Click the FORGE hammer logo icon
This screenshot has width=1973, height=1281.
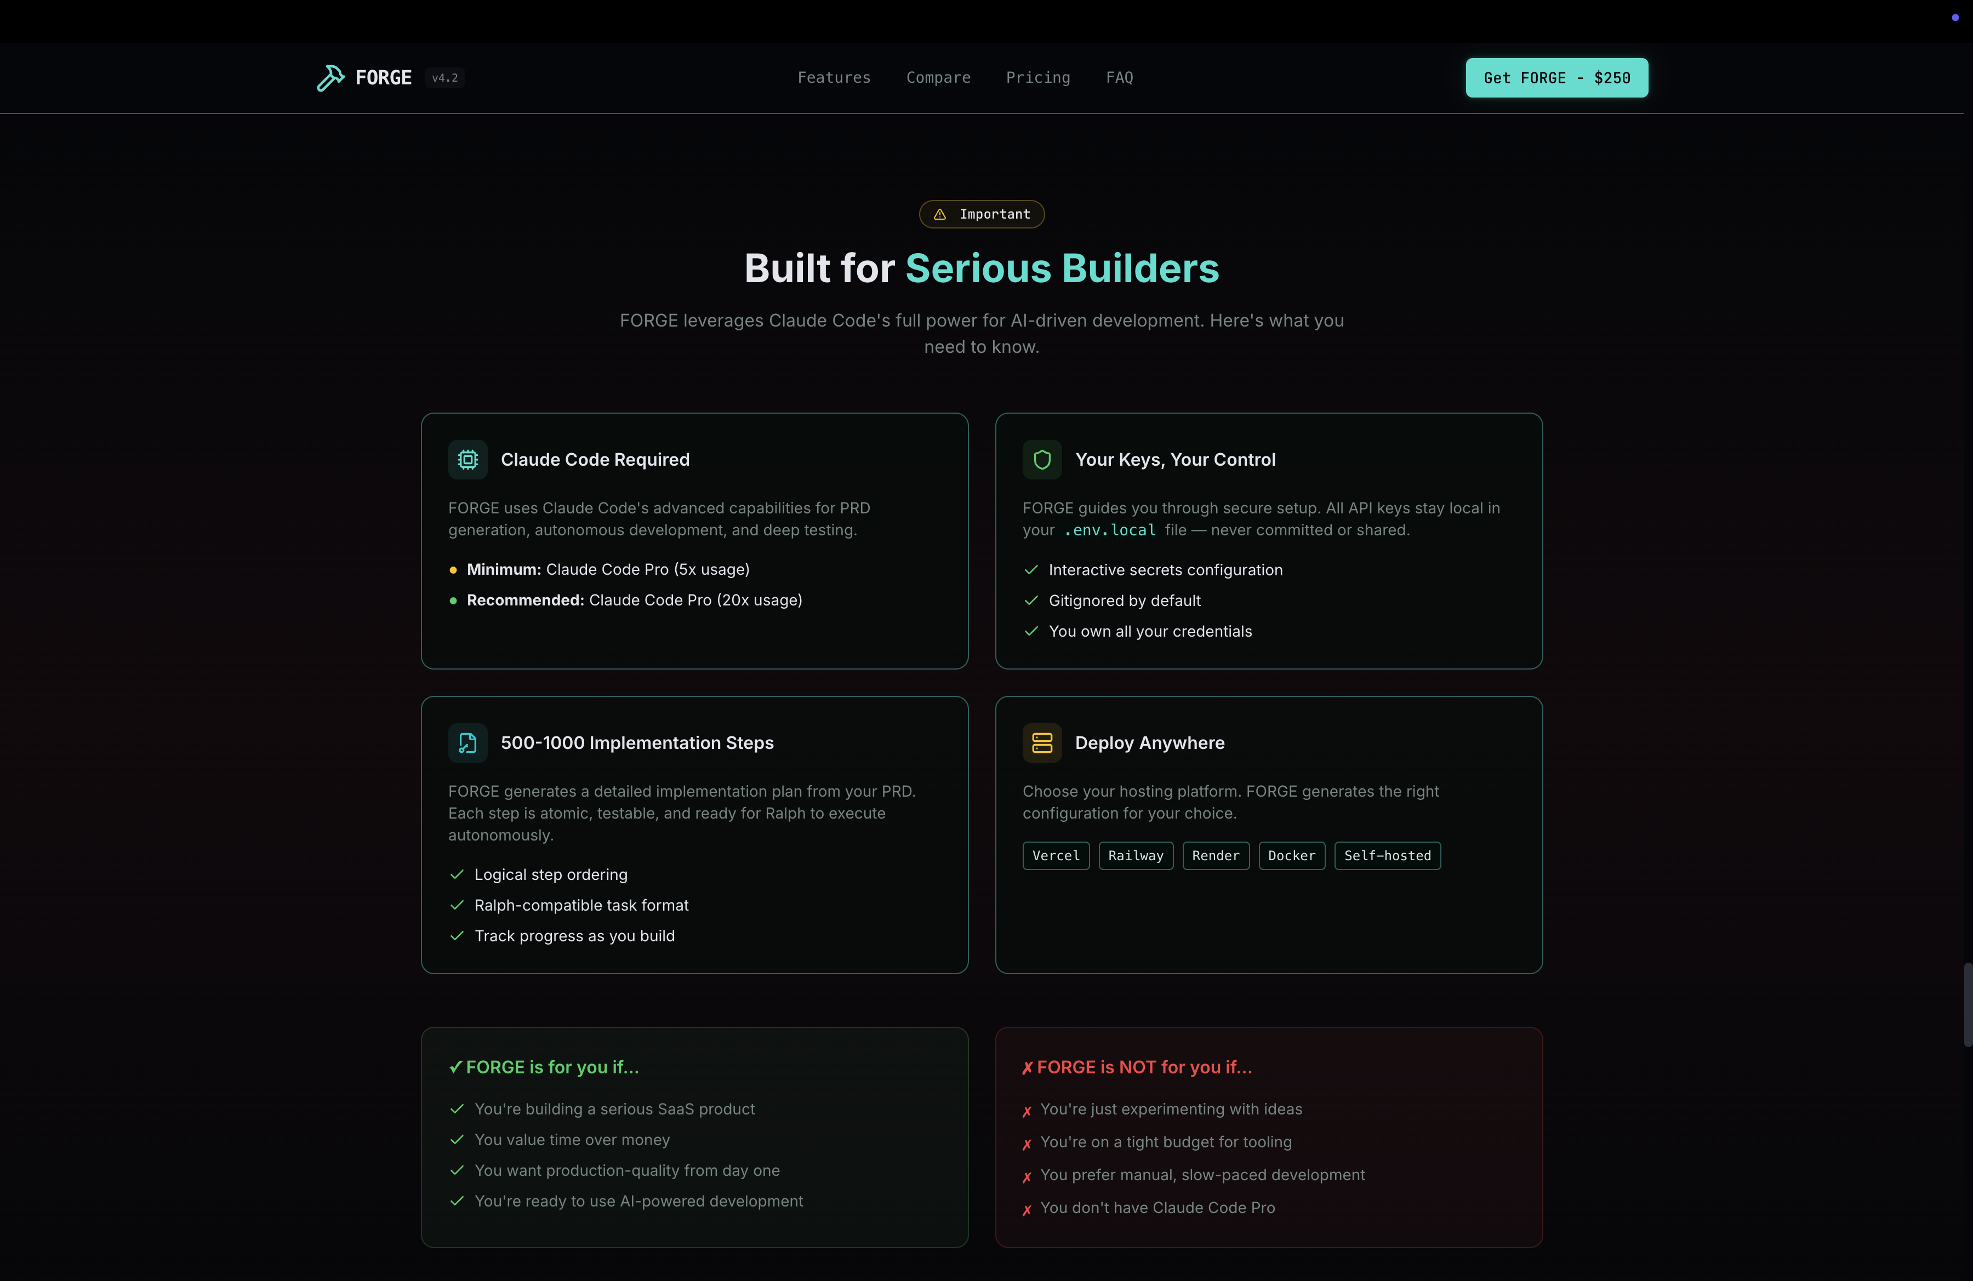[330, 78]
